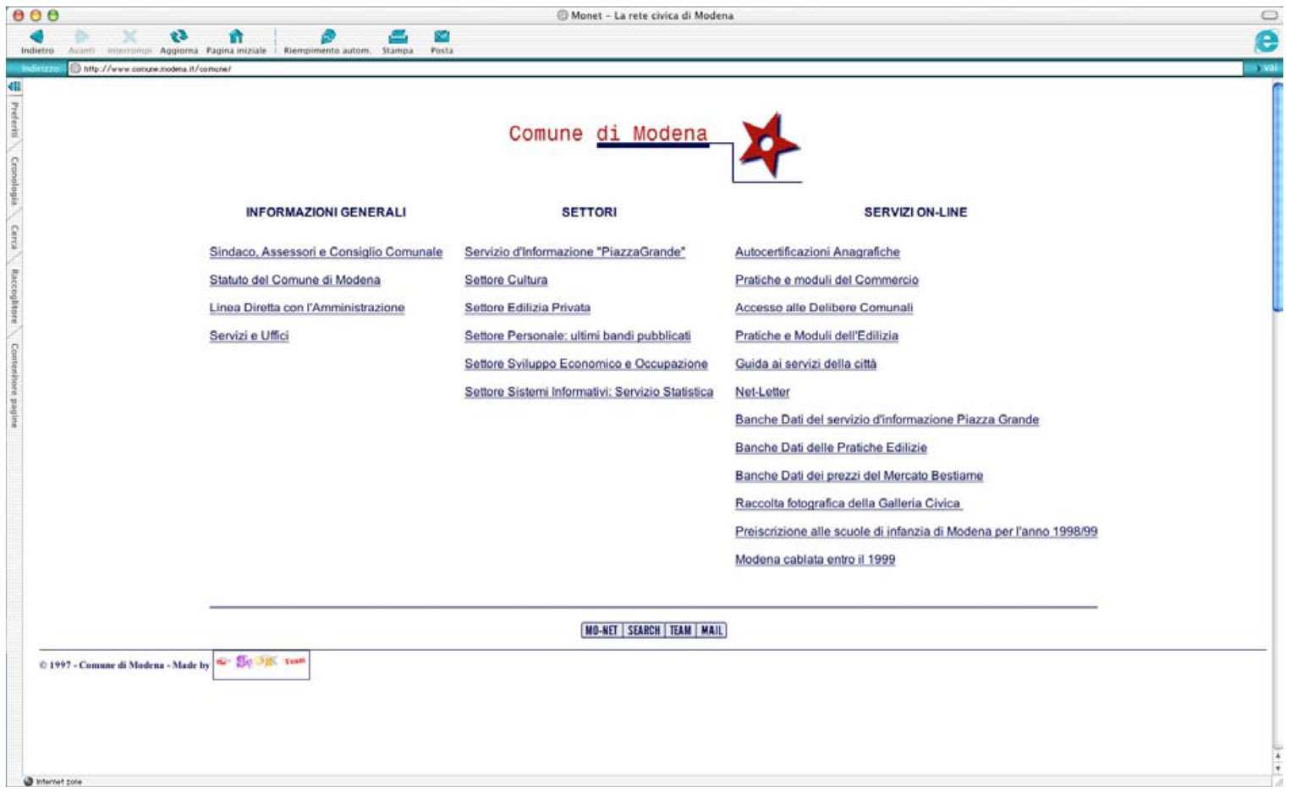This screenshot has height=793, width=1296.
Task: Open Statuto del Comune di Modena link
Action: 294,280
